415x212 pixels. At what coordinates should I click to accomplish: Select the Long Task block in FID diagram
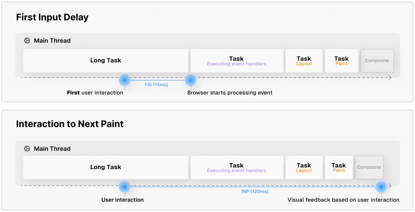106,61
